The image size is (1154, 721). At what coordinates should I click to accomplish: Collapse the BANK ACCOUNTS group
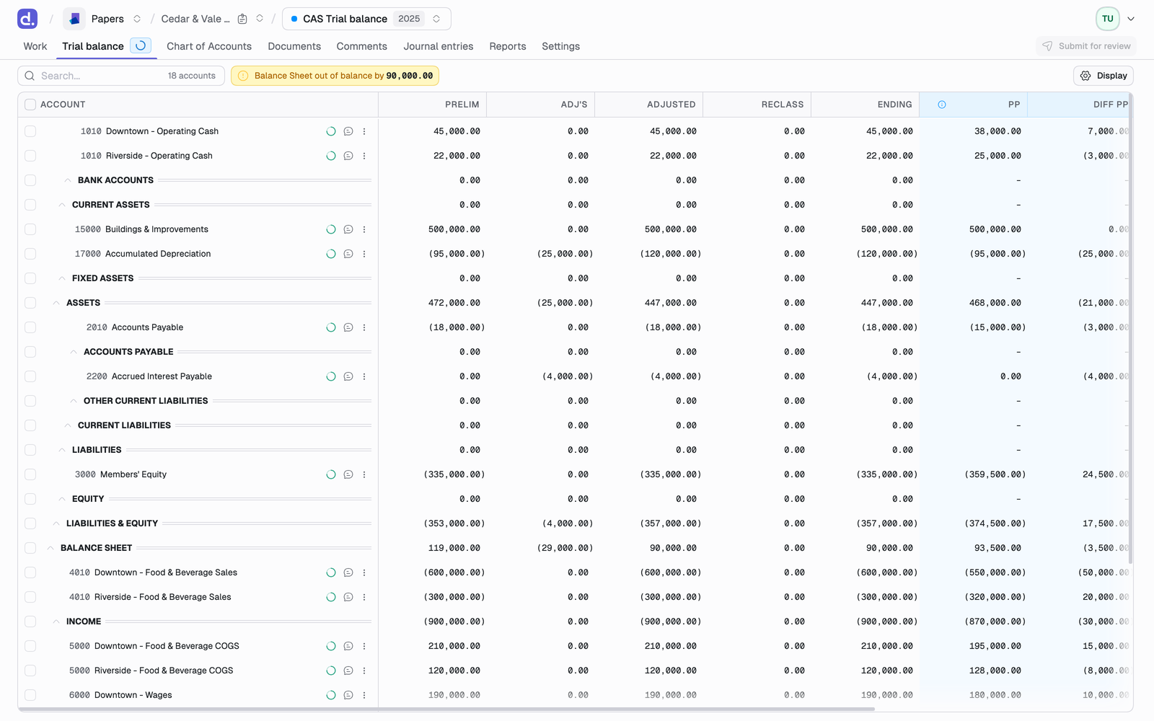pos(68,180)
